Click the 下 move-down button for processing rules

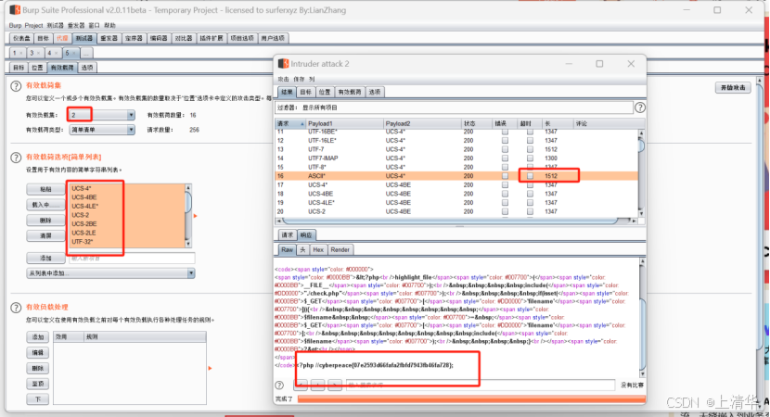[38, 399]
